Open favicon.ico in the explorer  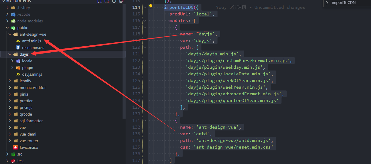click(29, 147)
